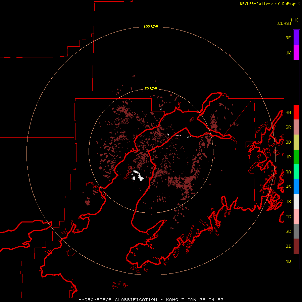Click the DS legend label
This screenshot has width=302, height=302.
point(288,202)
